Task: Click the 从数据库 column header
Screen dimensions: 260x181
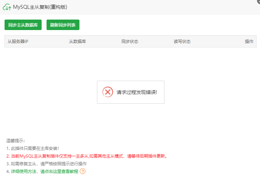Action: click(x=77, y=41)
